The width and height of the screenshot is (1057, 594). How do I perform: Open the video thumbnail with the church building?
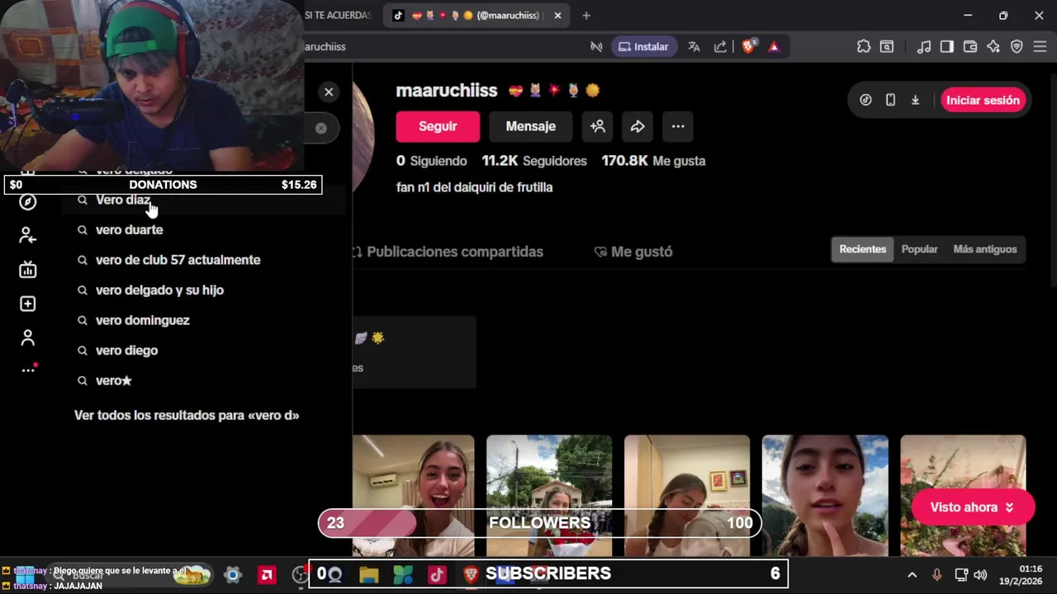click(x=549, y=496)
